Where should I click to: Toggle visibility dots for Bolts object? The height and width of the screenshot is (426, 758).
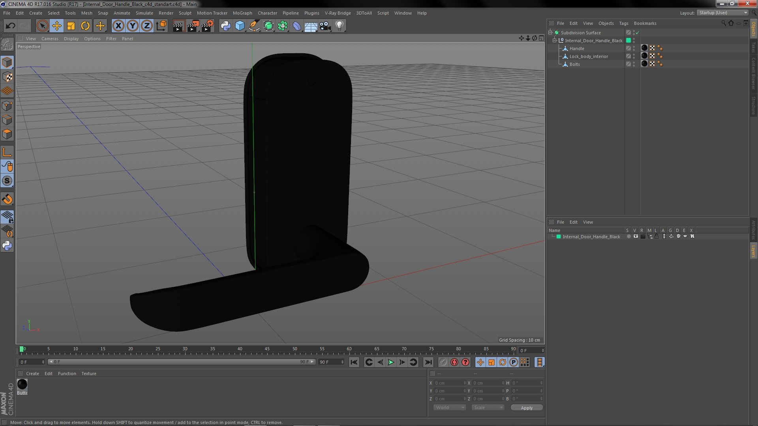pyautogui.click(x=634, y=64)
